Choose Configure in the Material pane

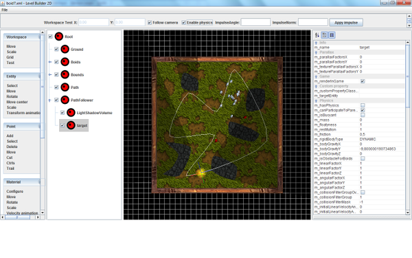click(x=15, y=191)
